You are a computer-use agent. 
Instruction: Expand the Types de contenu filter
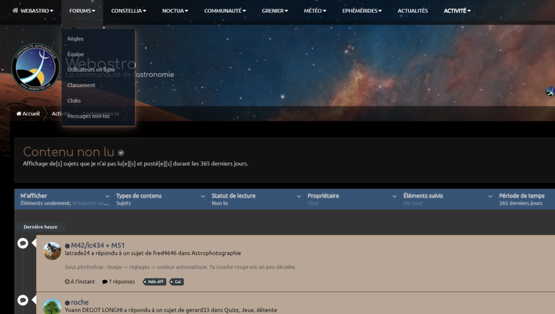[x=161, y=199]
